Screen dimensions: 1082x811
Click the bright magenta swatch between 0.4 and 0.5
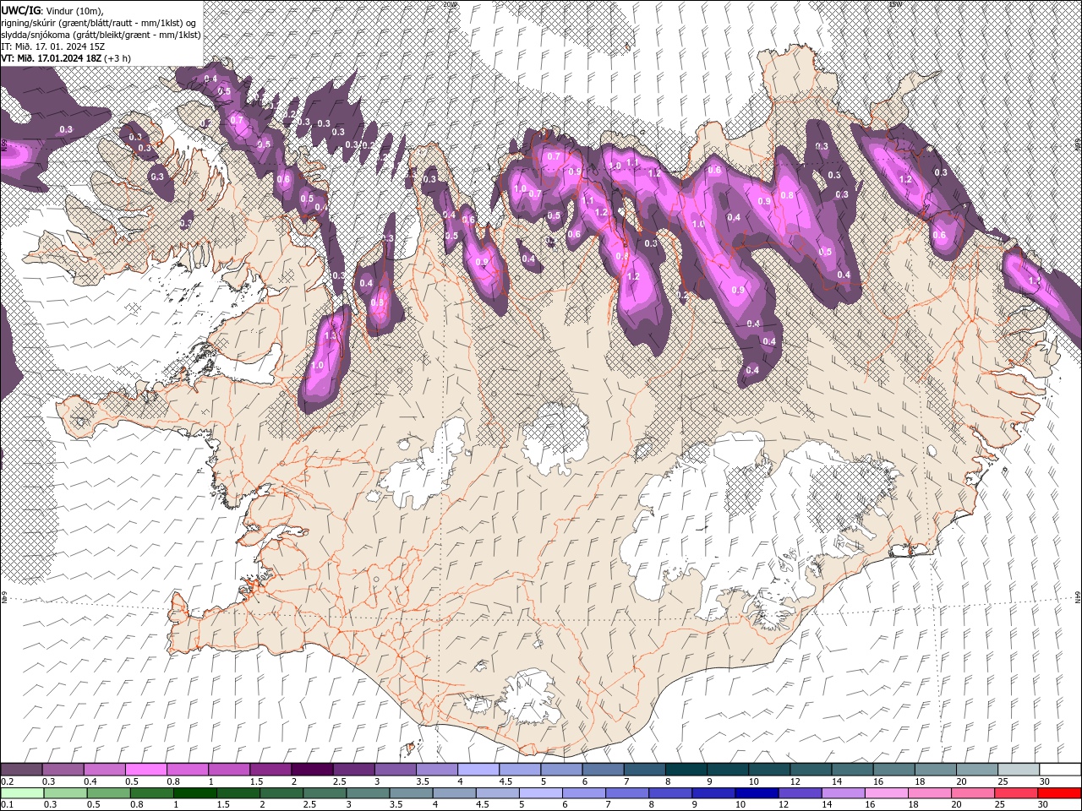(x=146, y=769)
